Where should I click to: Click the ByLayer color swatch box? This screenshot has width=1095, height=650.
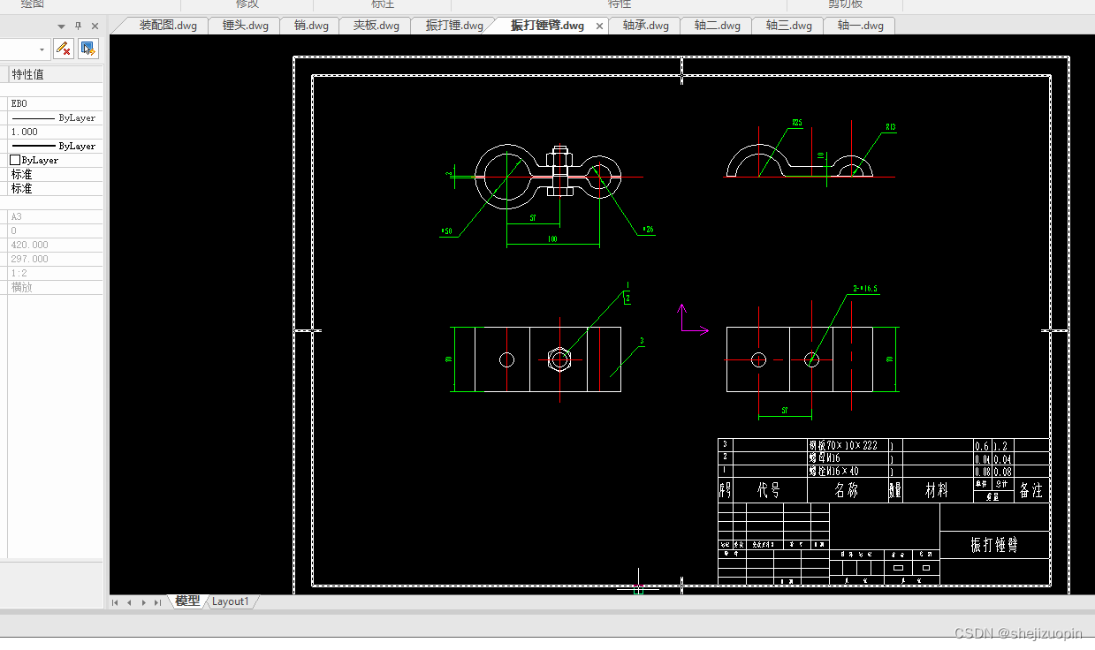(x=15, y=160)
